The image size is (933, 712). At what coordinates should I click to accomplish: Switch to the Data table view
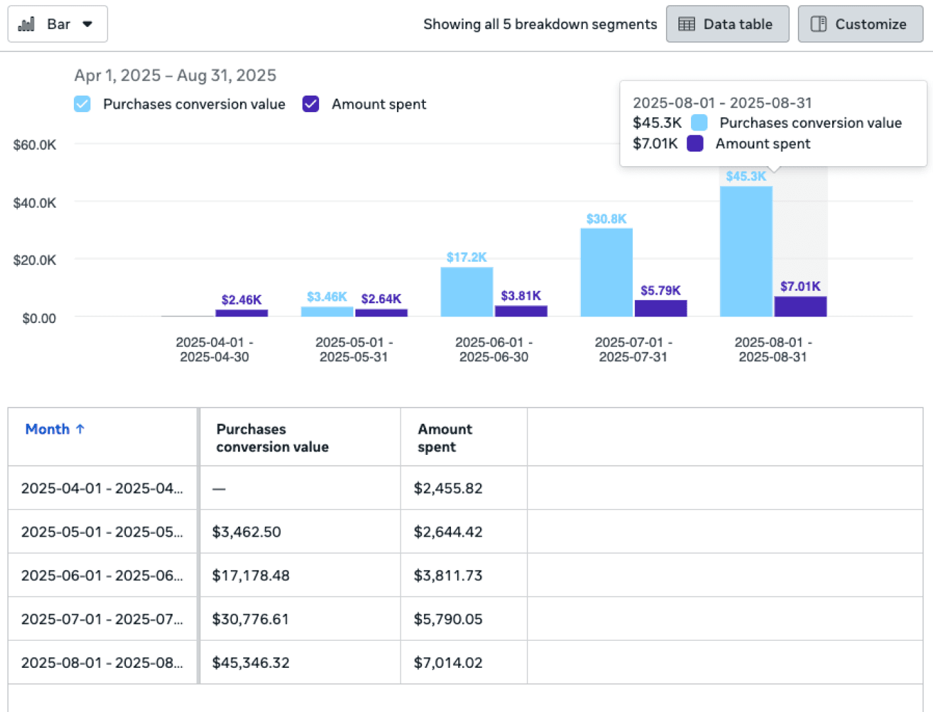(x=727, y=24)
